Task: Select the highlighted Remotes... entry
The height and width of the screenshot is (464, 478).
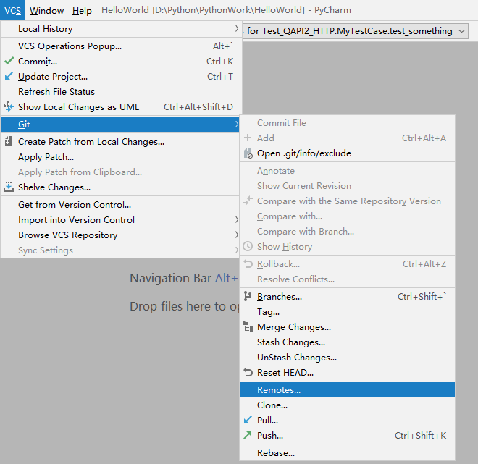Action: pyautogui.click(x=347, y=389)
